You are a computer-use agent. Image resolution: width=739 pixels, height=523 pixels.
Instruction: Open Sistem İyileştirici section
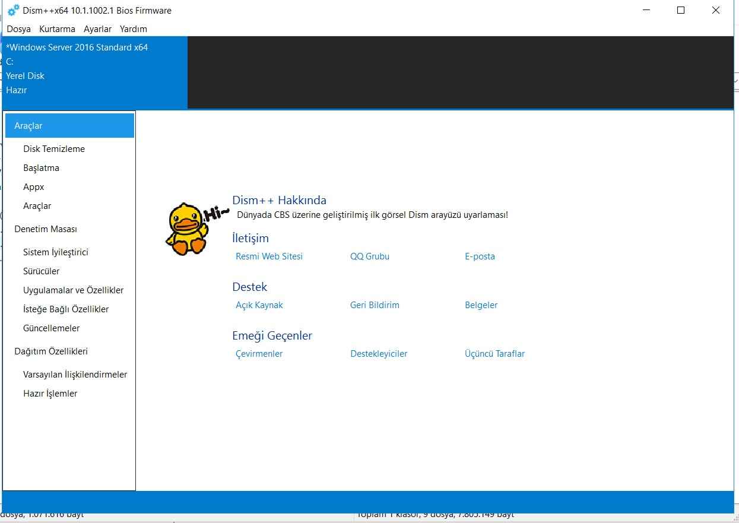click(56, 252)
